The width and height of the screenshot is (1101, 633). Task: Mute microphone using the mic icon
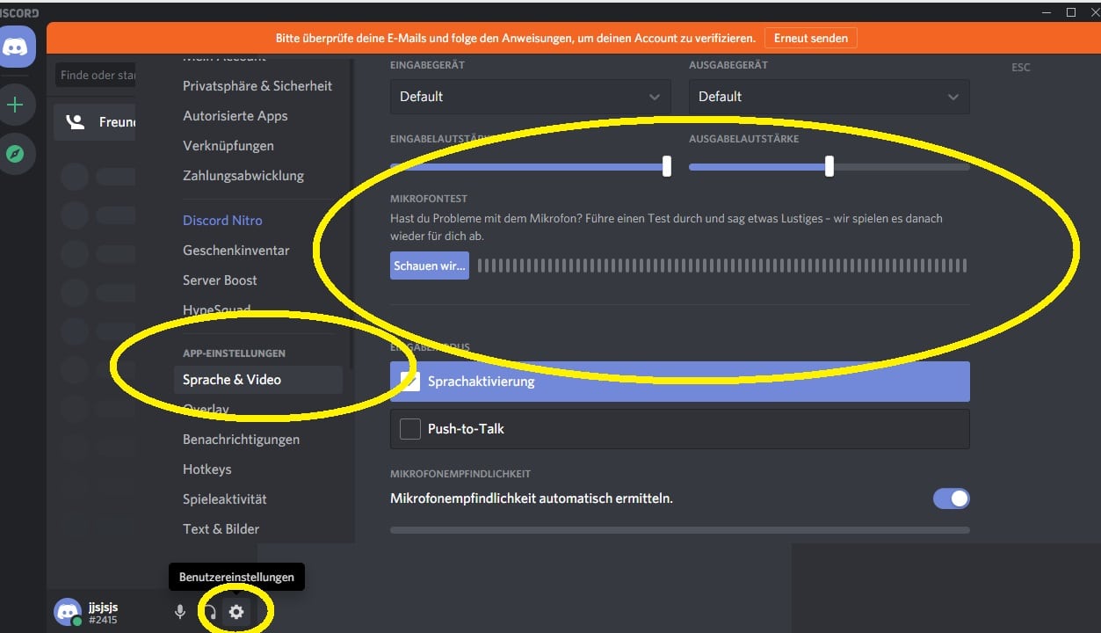[x=180, y=612]
